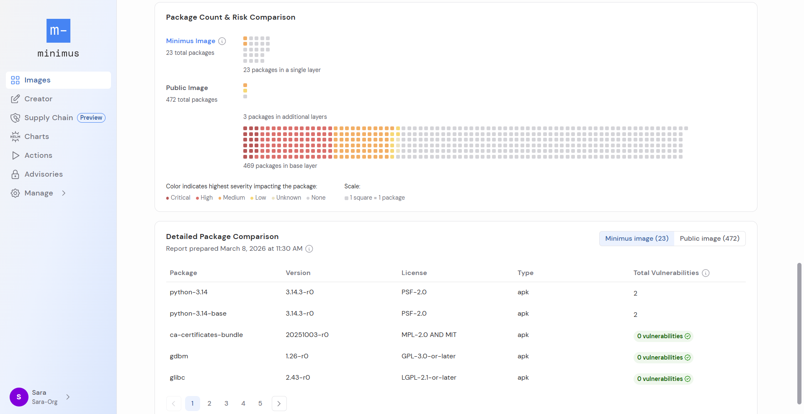Open the Creator section
This screenshot has height=414, width=804.
click(58, 99)
